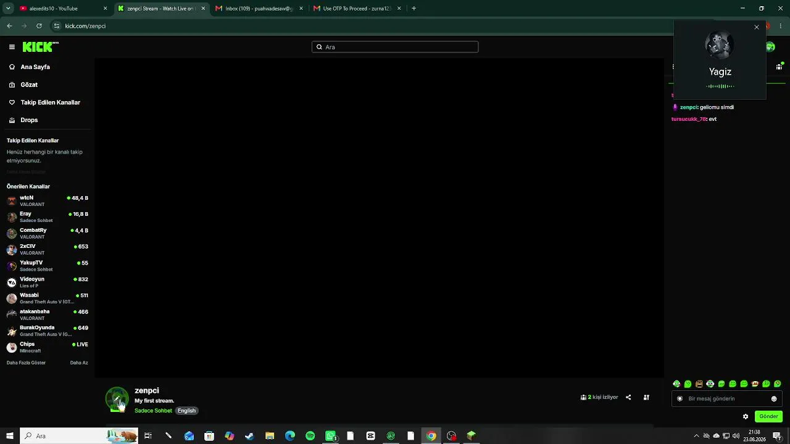This screenshot has width=790, height=444.
Task: Open Takip Edilen Kanallar page
Action: pos(50,102)
